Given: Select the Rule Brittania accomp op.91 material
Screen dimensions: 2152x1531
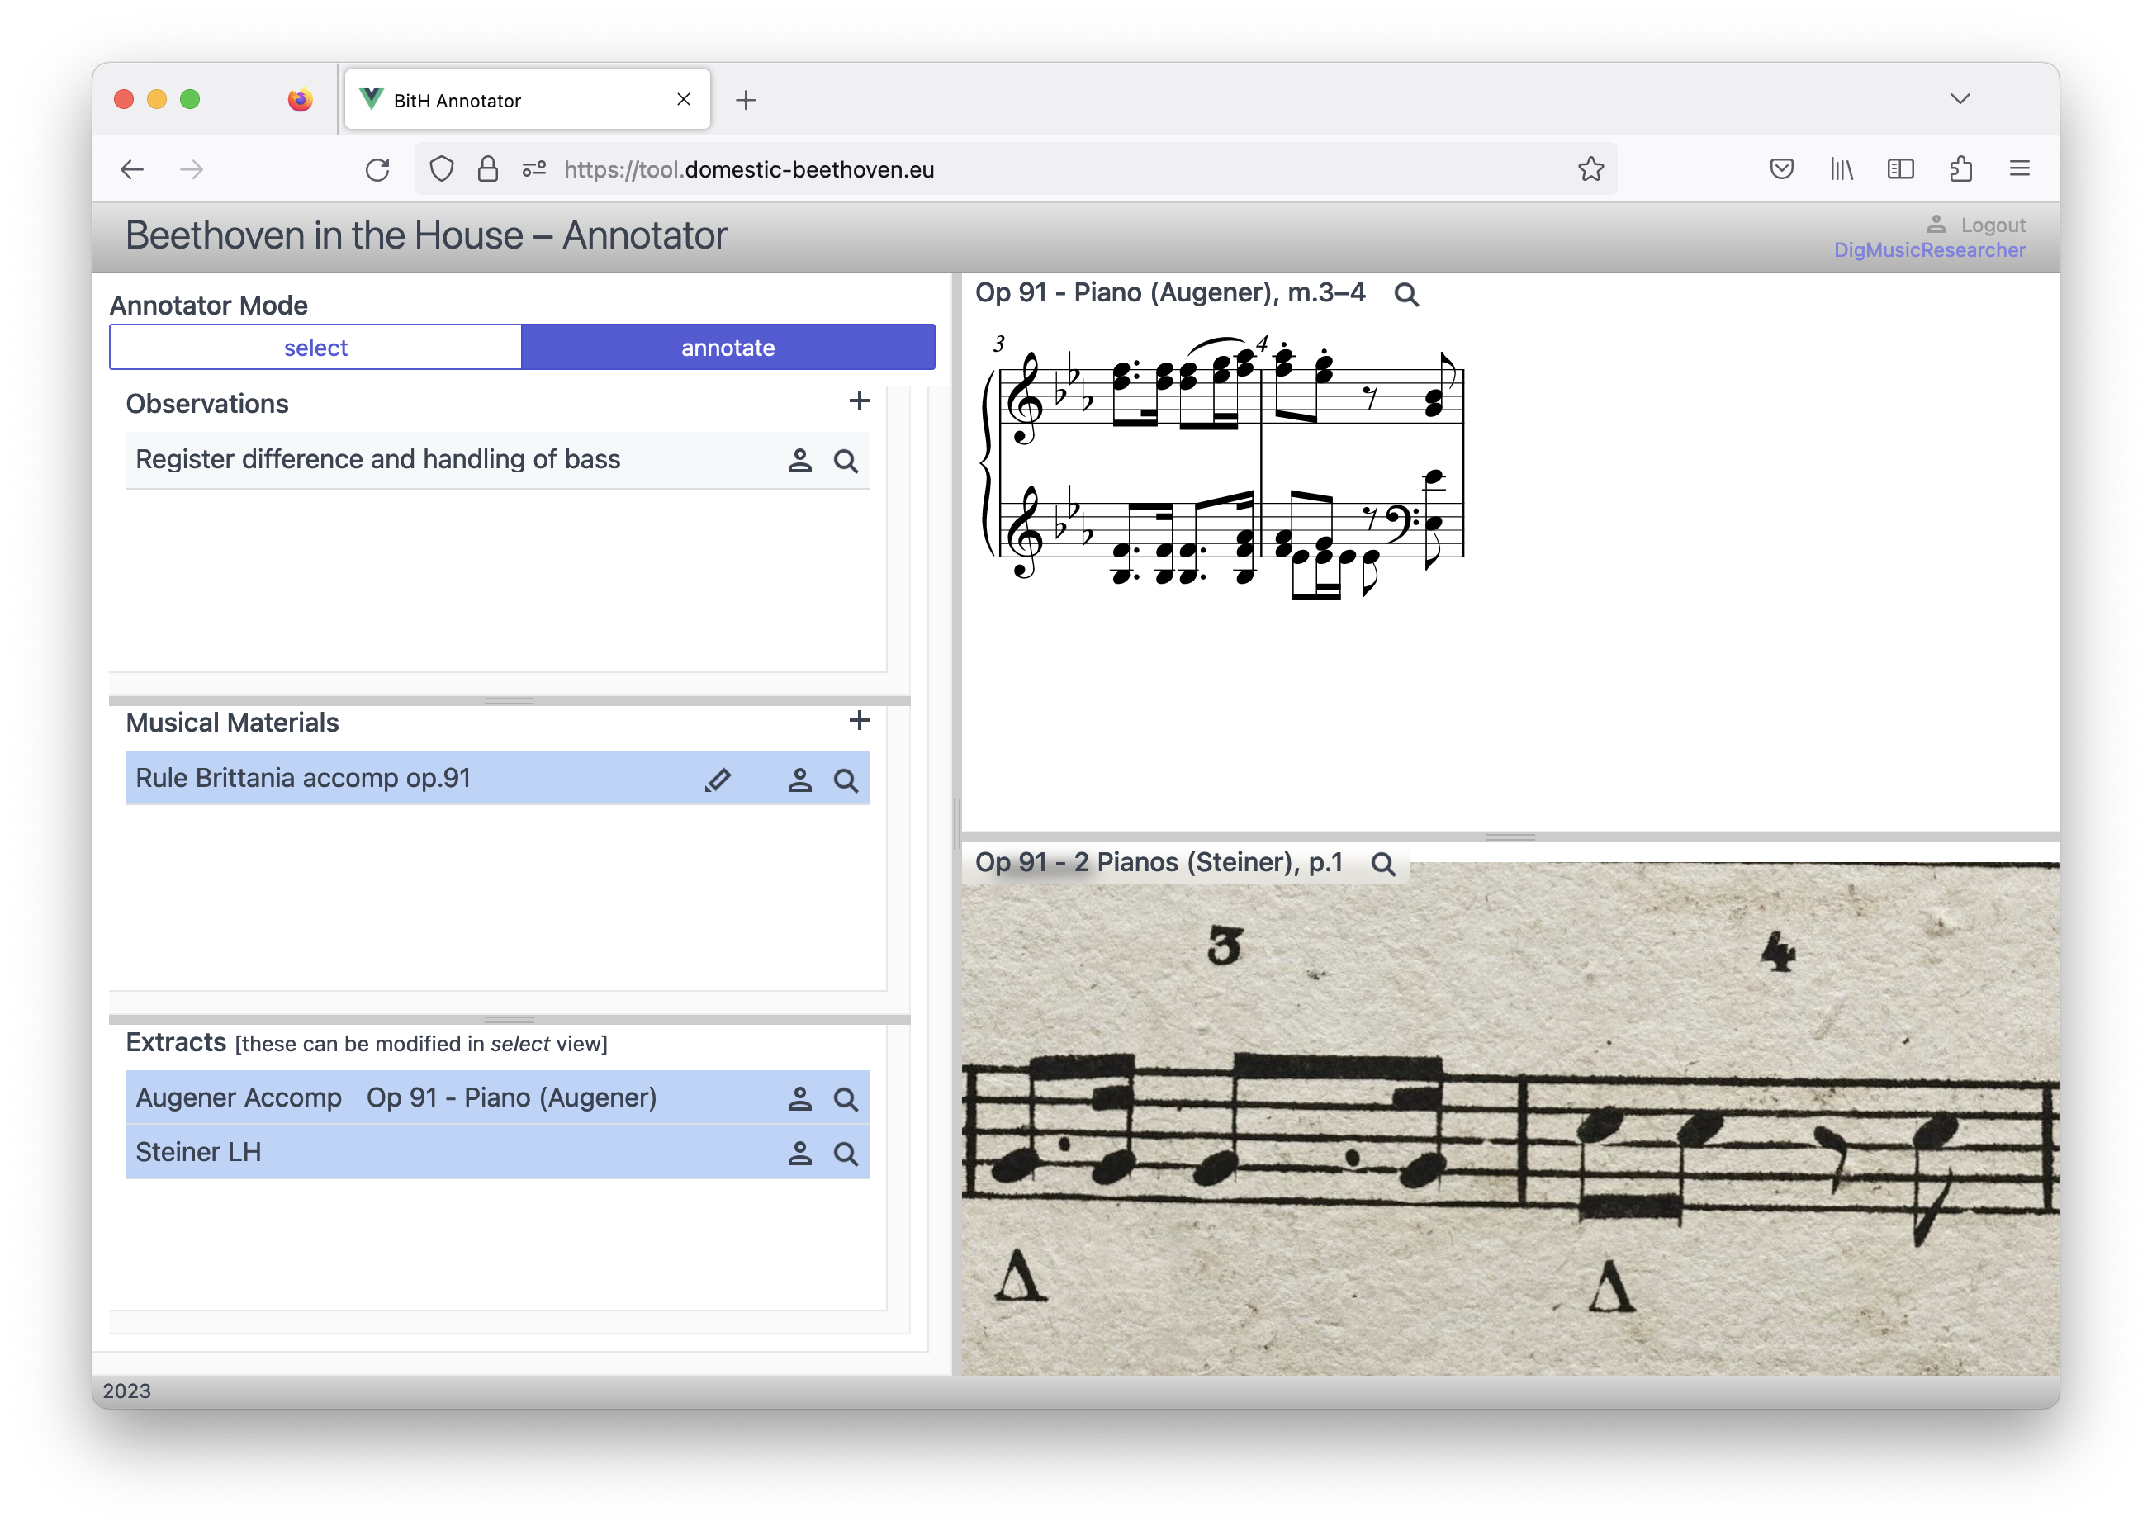Looking at the screenshot, I should (x=497, y=779).
